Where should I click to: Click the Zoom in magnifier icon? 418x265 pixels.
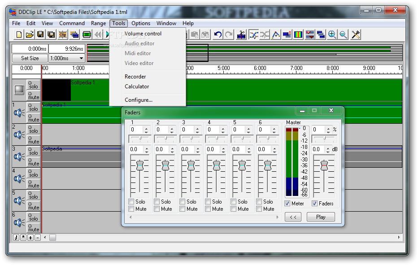coord(332,35)
